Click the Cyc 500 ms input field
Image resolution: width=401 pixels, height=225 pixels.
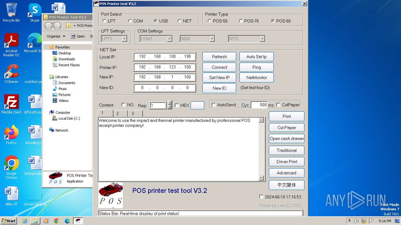(259, 105)
